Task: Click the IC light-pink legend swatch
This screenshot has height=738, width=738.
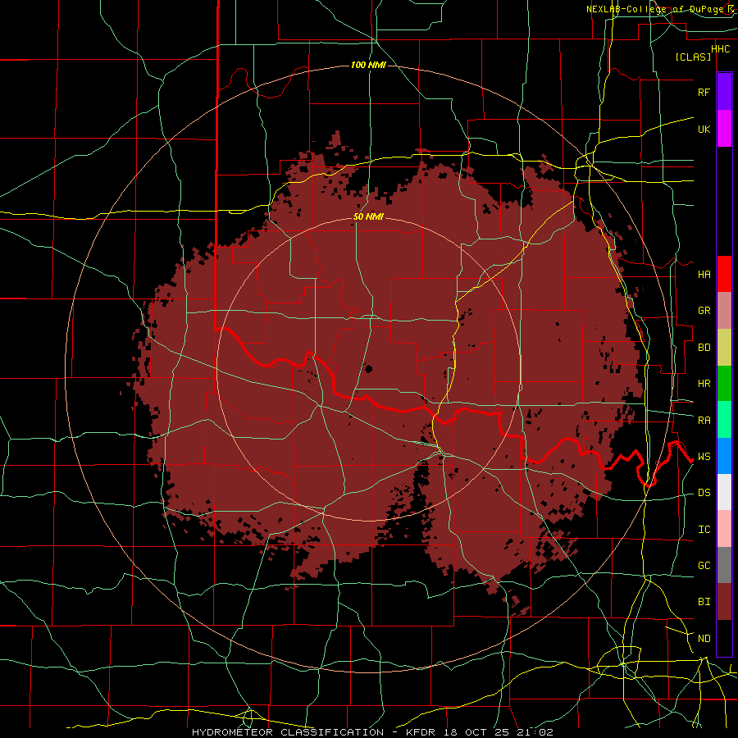Action: (x=724, y=529)
